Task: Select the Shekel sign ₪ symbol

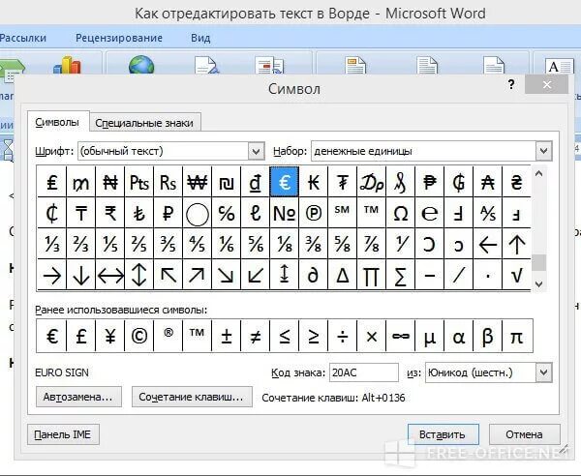Action: tap(226, 182)
